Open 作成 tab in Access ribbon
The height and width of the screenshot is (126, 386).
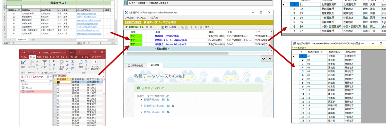39,57
